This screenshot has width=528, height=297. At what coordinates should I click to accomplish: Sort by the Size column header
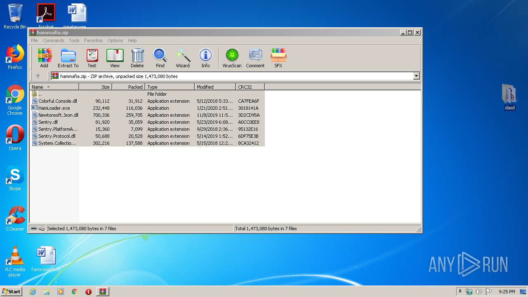(x=96, y=87)
